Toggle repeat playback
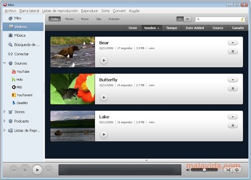Screen dimensions: 251x180 [x=237, y=170]
